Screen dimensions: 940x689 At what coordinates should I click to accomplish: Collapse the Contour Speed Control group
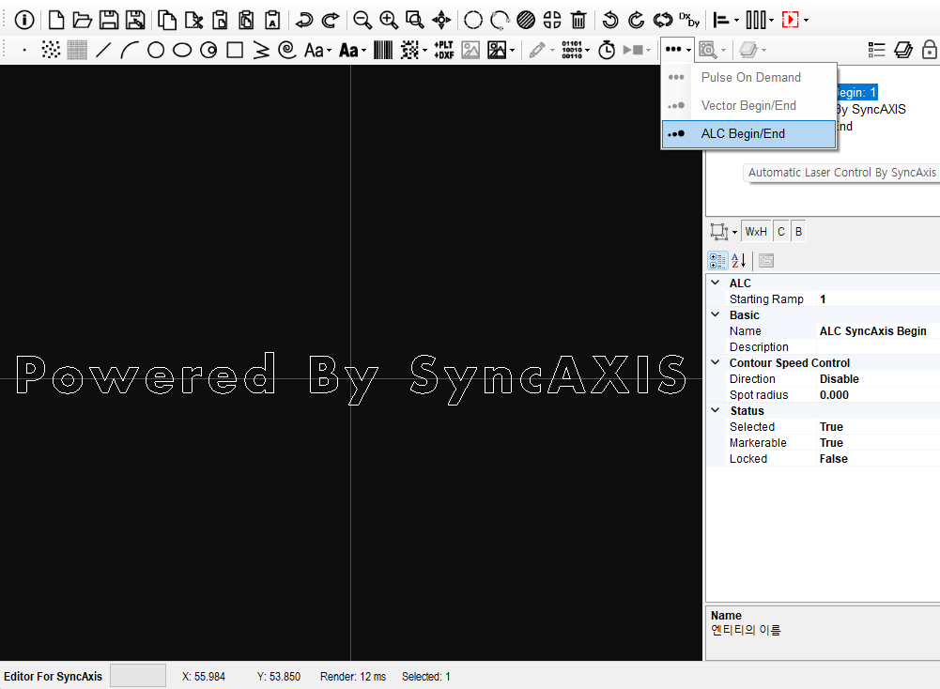point(716,362)
